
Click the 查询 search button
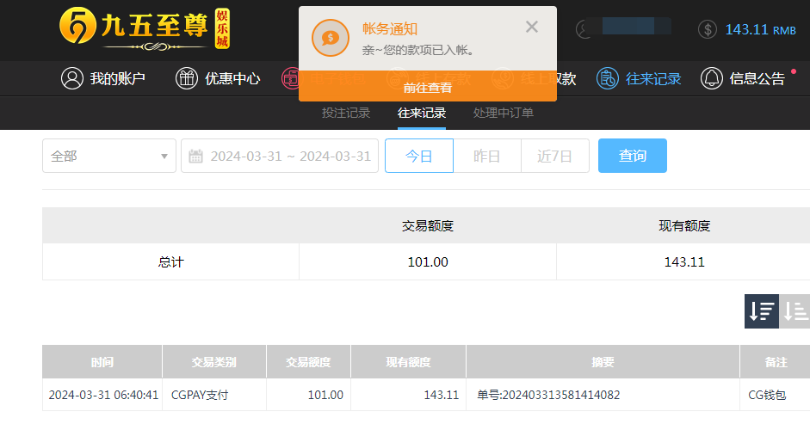[633, 156]
